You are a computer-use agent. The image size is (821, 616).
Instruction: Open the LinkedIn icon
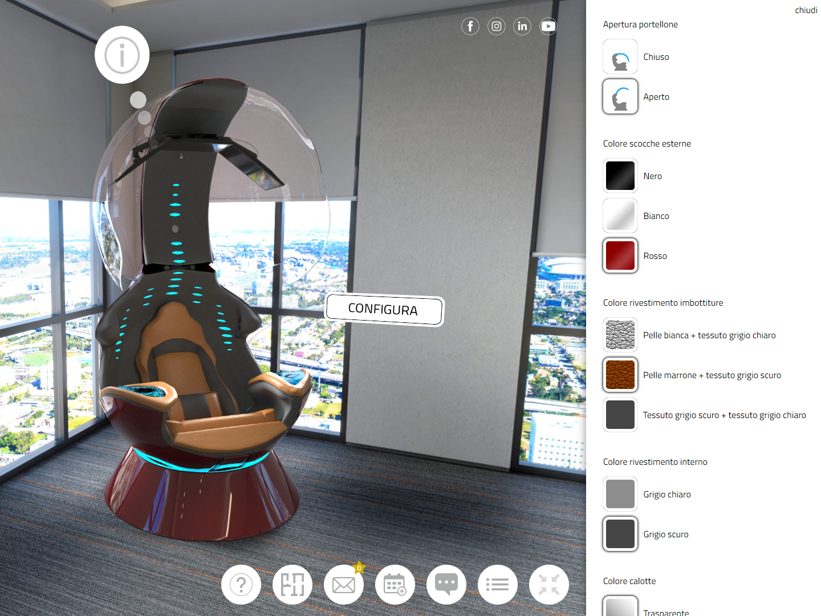tap(522, 26)
